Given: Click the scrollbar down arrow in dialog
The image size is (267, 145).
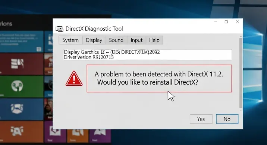Looking at the screenshot, I should coord(241,110).
